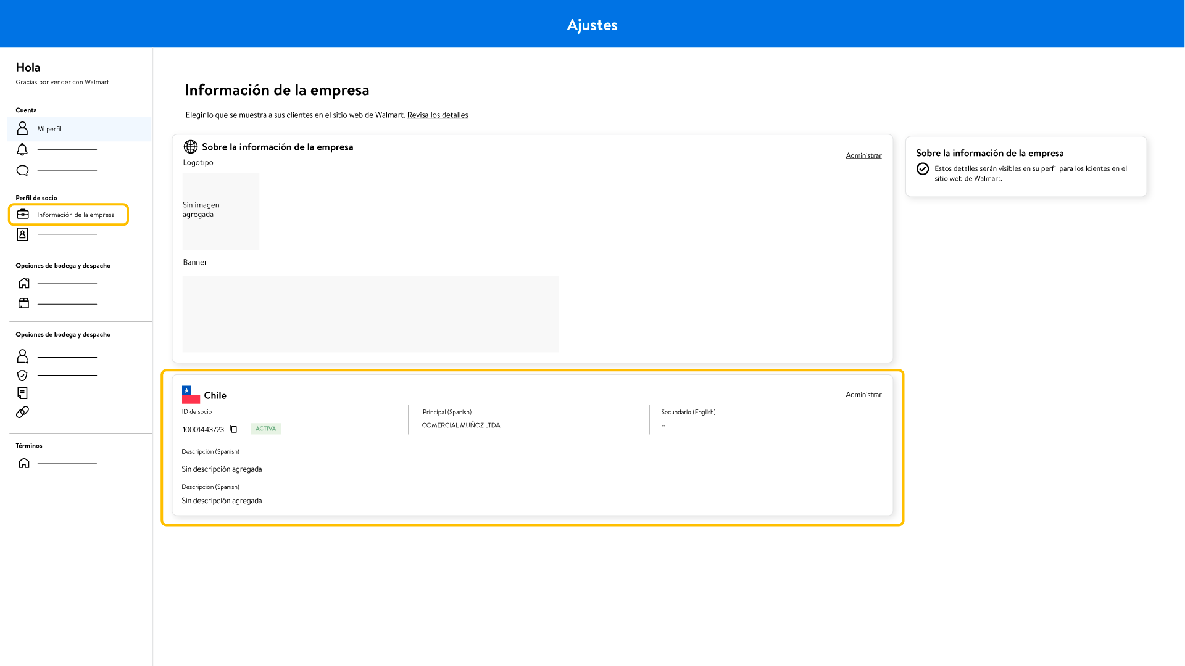Viewport: 1185px width, 666px height.
Task: Click the chain link icon in sidebar
Action: 22,411
